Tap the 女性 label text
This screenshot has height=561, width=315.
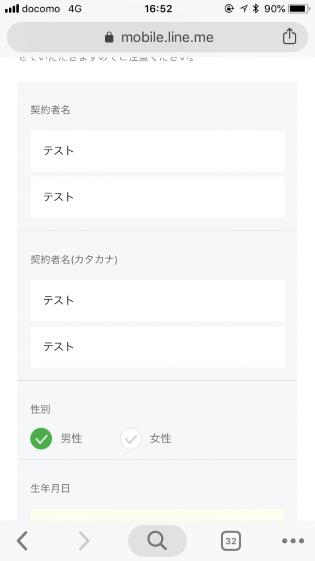161,439
